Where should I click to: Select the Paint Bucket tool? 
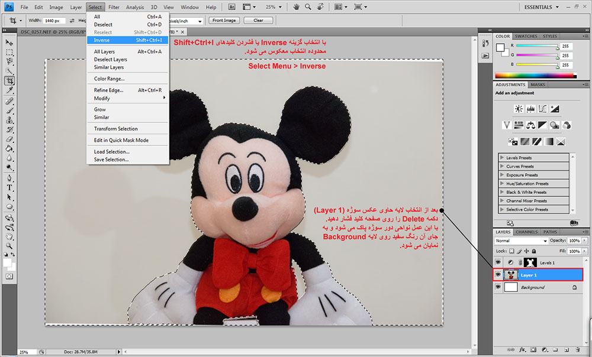pos(9,148)
